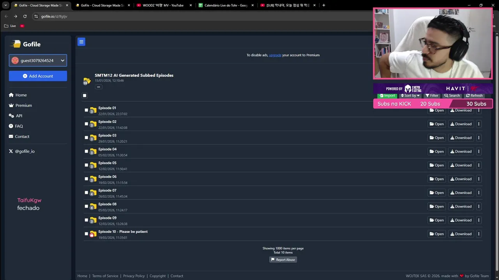Toggle the sidebar hamburger menu button

81,42
